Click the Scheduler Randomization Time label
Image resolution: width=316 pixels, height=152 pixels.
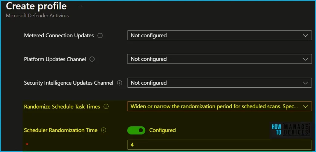tap(61, 130)
